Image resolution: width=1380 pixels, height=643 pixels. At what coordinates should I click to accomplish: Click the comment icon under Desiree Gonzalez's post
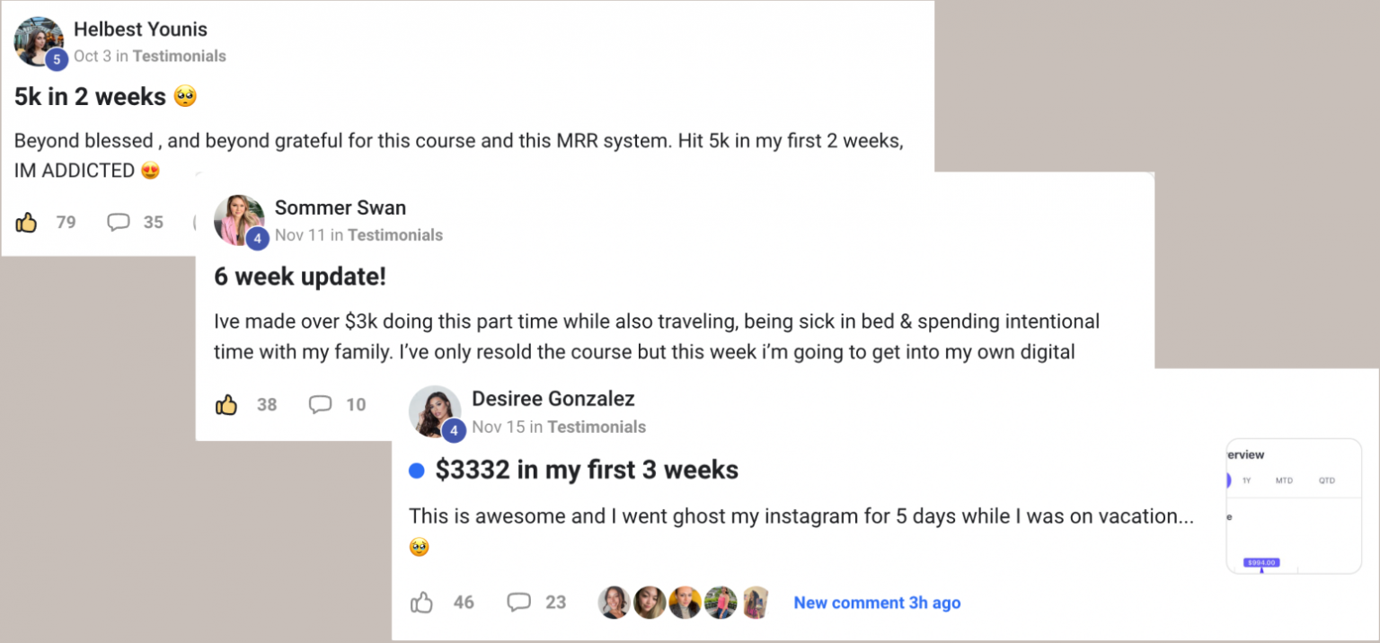tap(518, 603)
